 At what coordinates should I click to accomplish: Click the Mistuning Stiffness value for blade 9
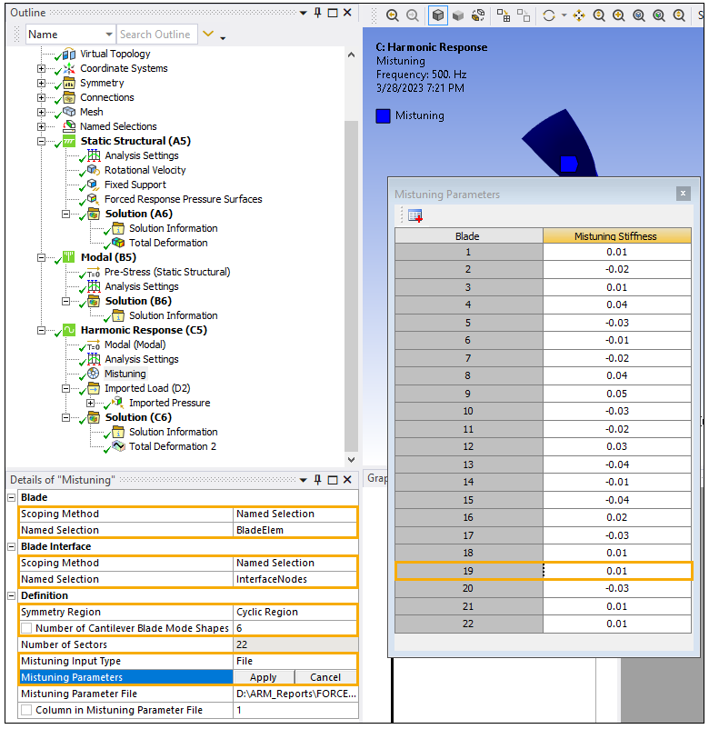[x=616, y=394]
